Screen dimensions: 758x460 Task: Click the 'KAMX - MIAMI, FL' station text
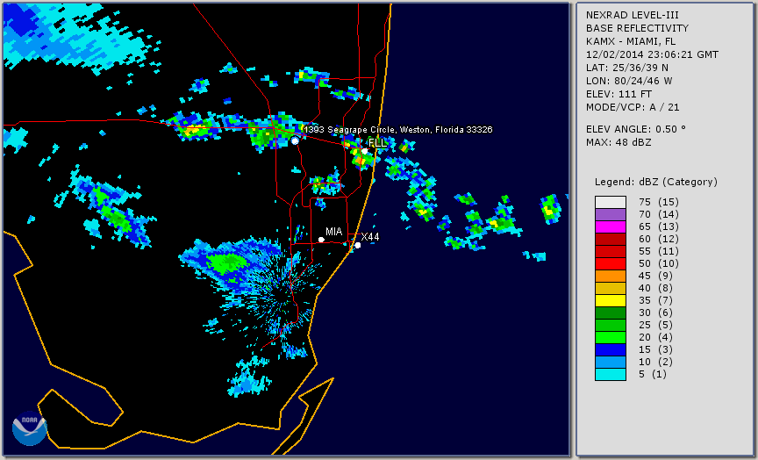(x=631, y=41)
